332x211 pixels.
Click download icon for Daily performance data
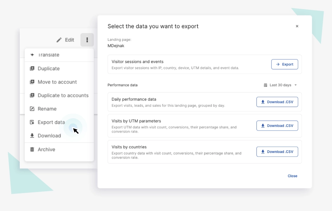coord(263,102)
